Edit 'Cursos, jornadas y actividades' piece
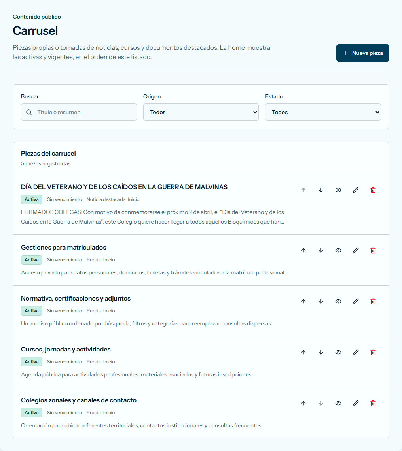 [356, 352]
